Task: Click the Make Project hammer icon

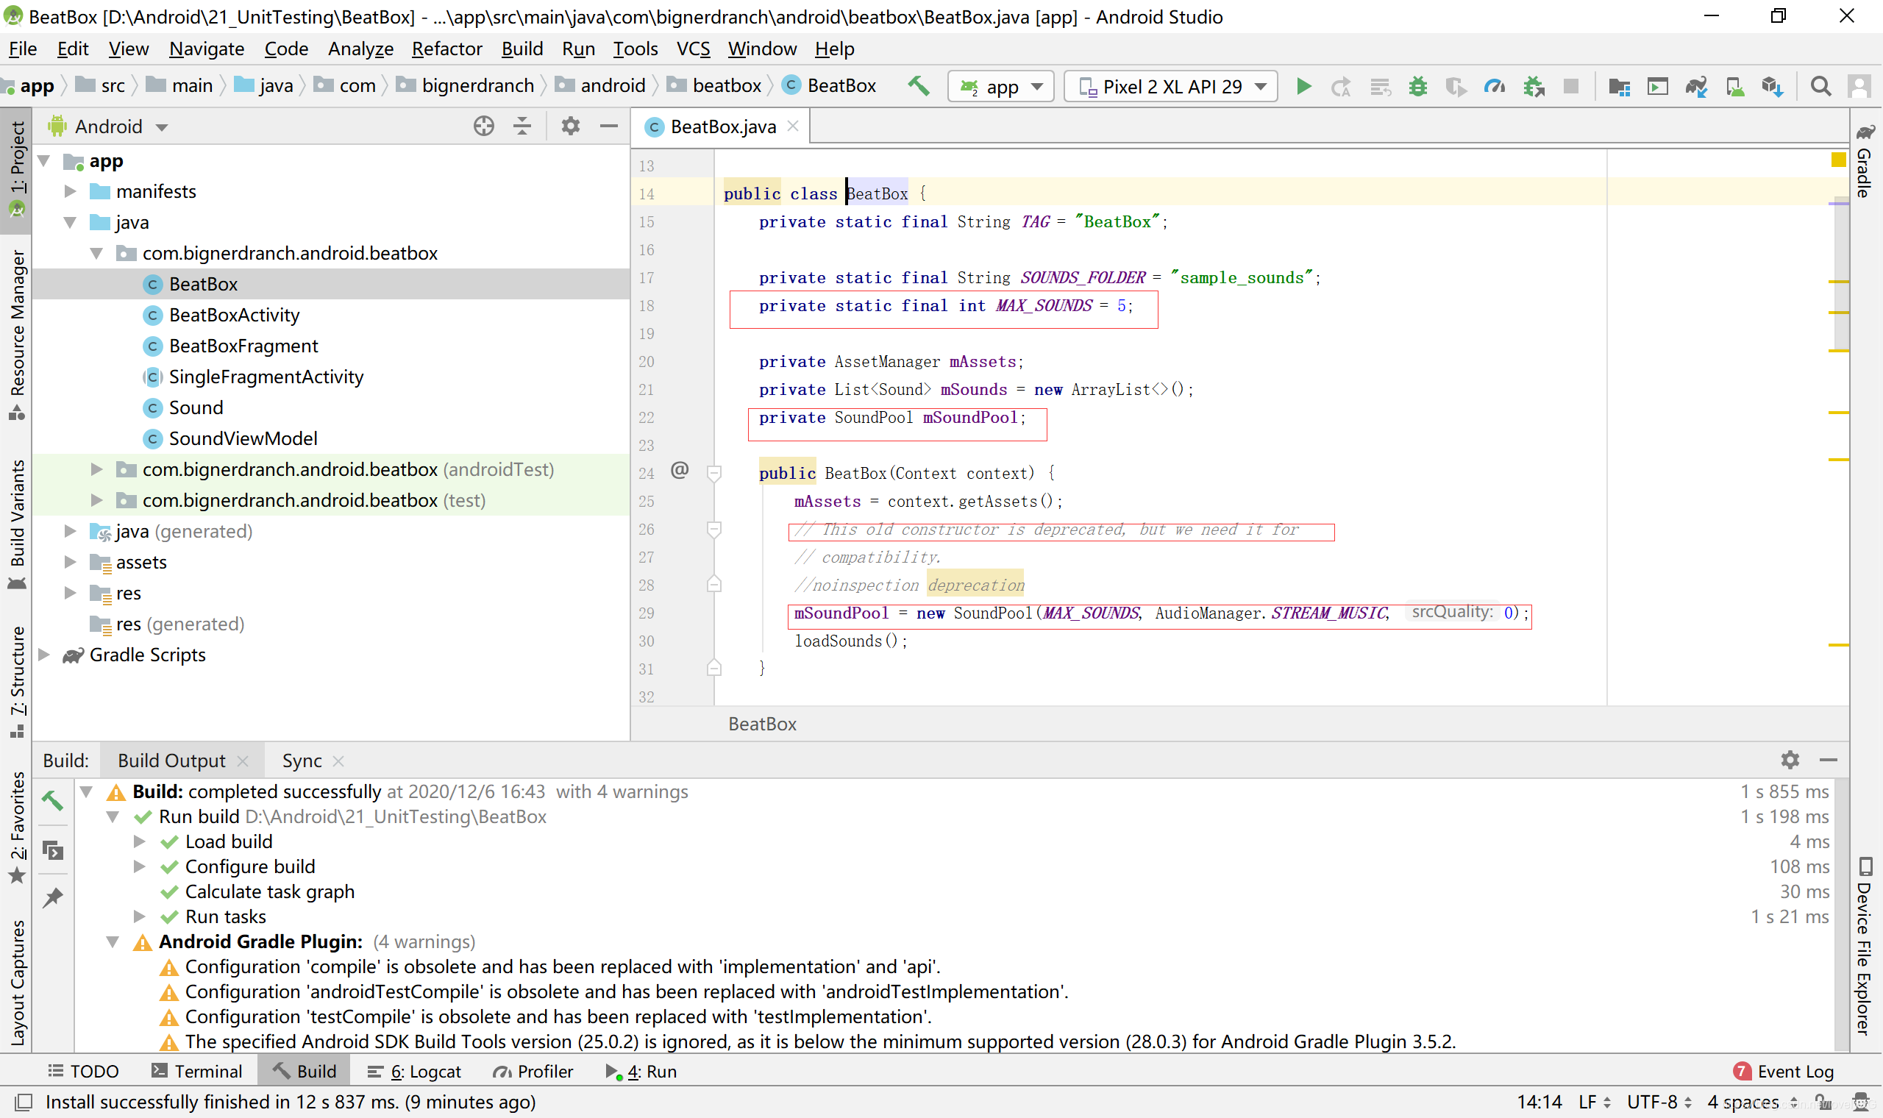Action: tap(918, 86)
